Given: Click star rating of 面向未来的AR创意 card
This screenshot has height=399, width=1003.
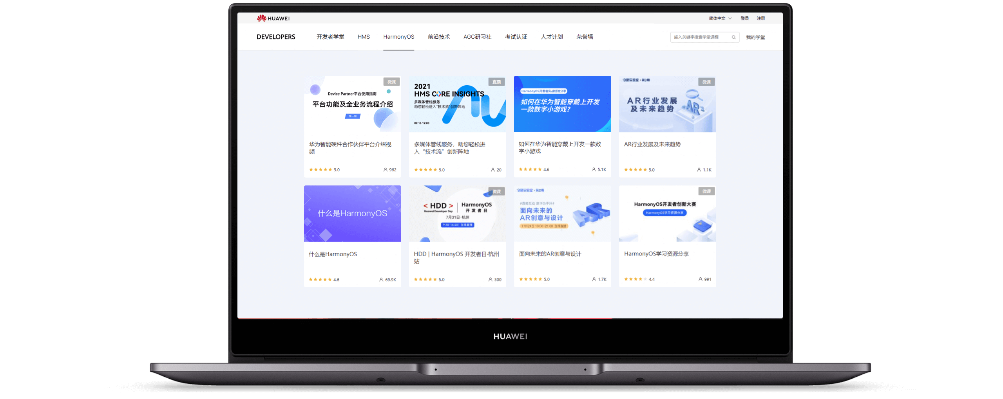Looking at the screenshot, I should [x=534, y=279].
